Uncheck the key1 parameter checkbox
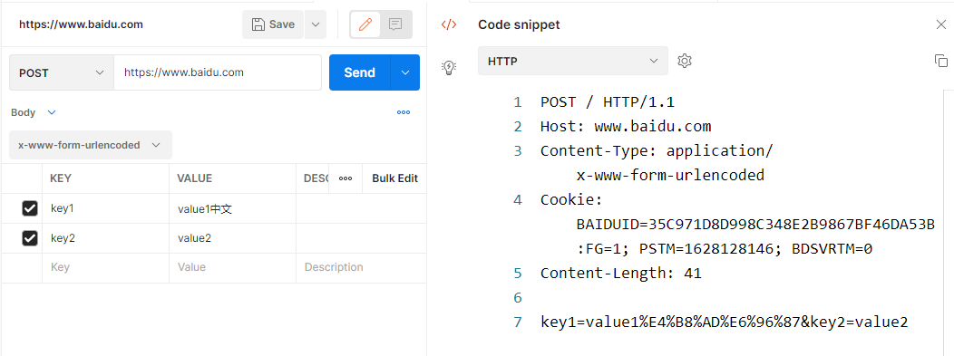 (30, 209)
